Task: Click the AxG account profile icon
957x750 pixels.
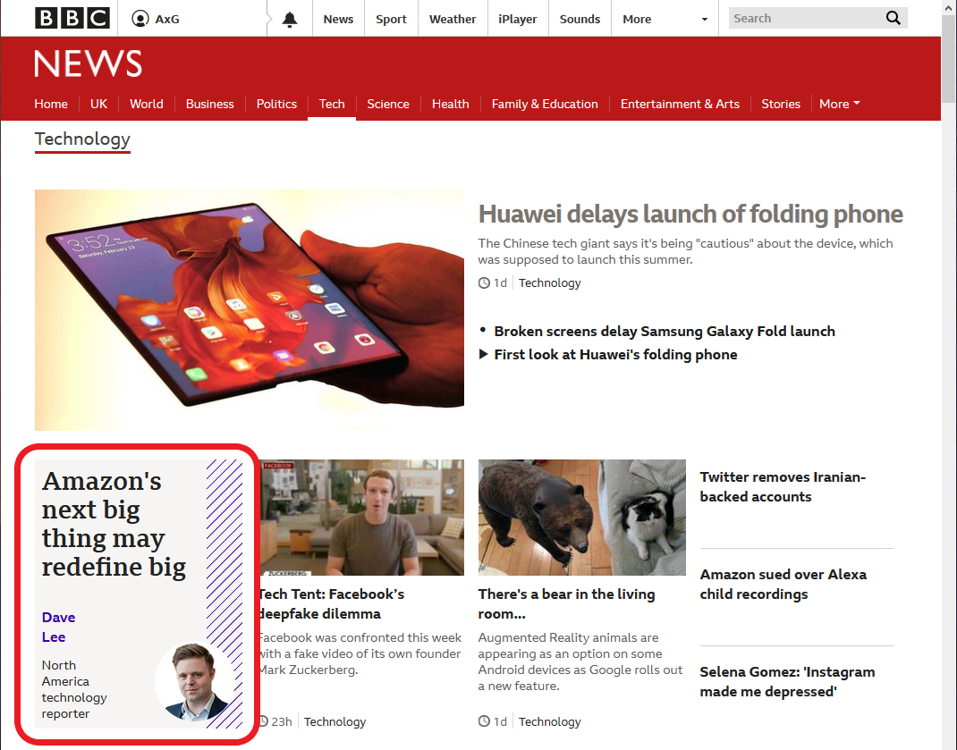Action: coord(140,18)
